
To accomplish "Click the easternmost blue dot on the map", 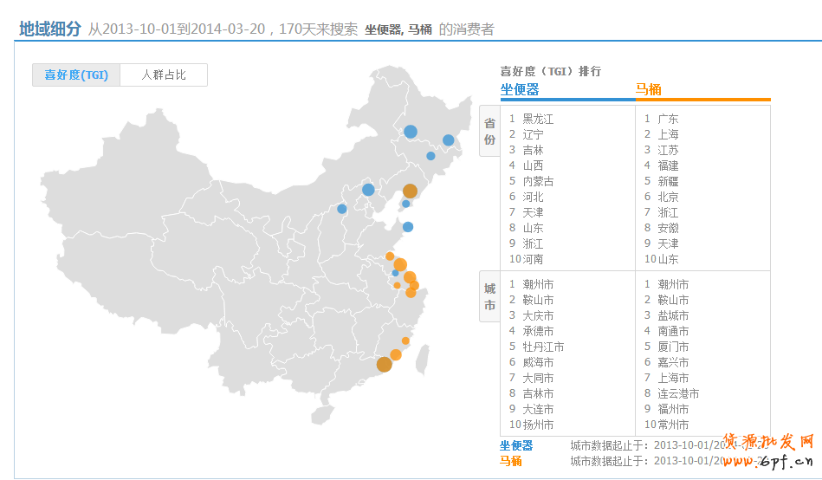I will point(448,140).
